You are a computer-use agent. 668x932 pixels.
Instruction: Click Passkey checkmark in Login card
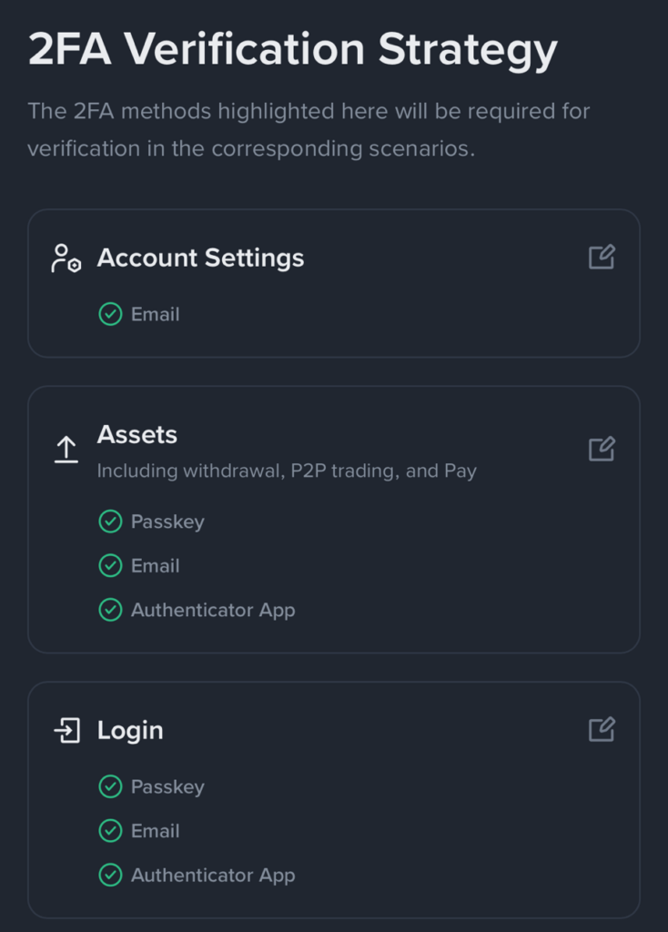point(110,786)
